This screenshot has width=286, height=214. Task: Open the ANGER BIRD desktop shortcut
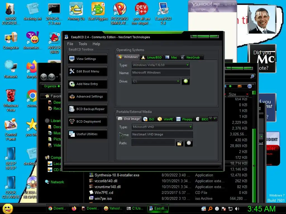click(54, 43)
